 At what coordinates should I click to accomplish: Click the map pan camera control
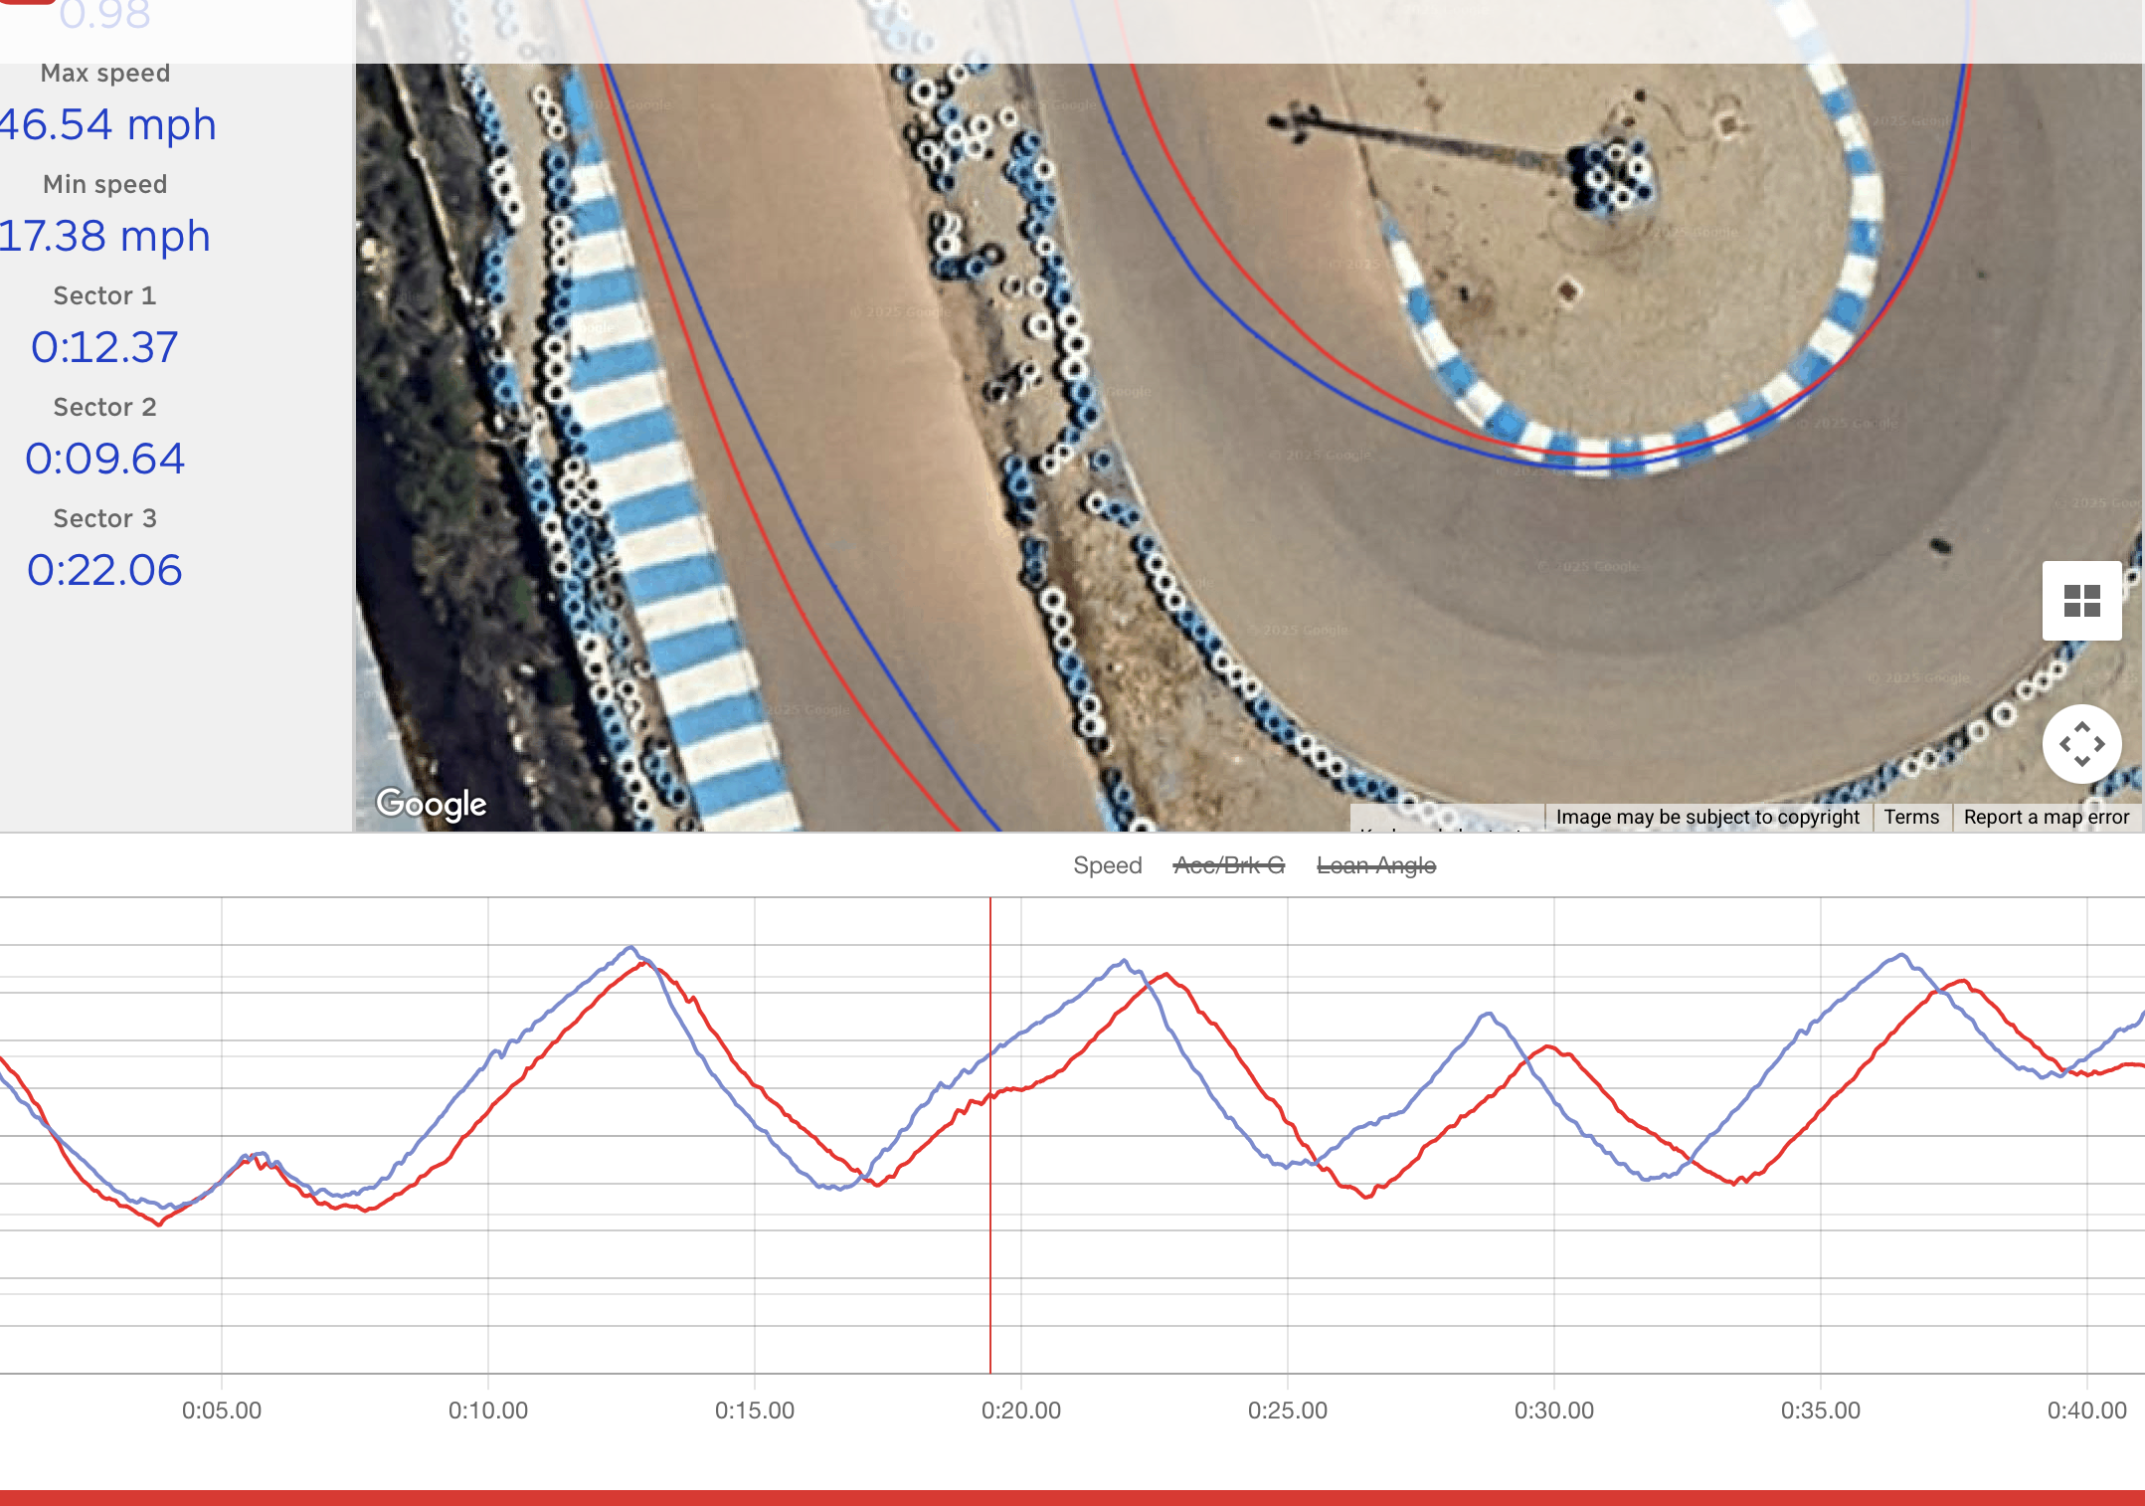(x=2080, y=744)
